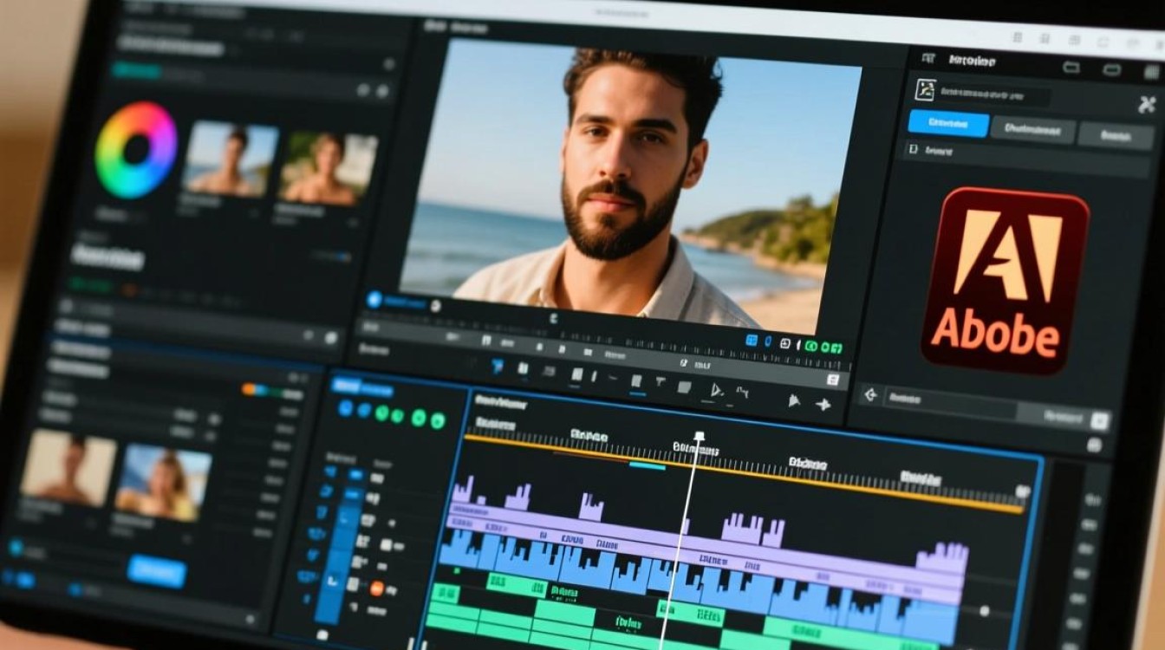Click the rainbow color wheel
1165x650 pixels.
(136, 150)
